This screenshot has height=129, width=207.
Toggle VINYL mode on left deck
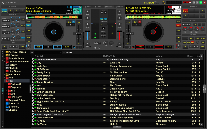29,25
